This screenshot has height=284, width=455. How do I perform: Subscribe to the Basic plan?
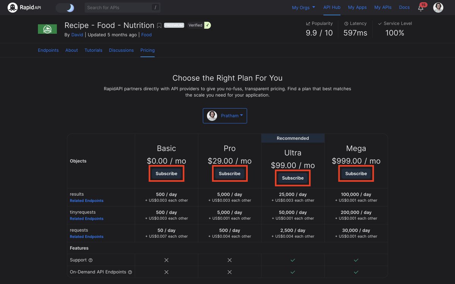click(166, 173)
